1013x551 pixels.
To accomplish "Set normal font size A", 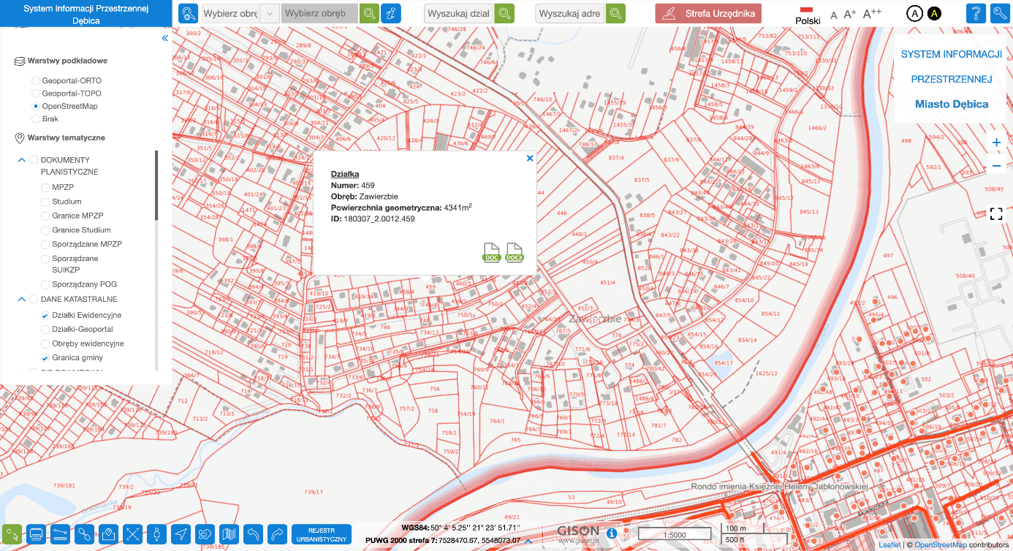I will (x=834, y=15).
